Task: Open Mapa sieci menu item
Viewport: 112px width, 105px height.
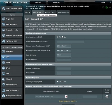Action: coord(12,19)
